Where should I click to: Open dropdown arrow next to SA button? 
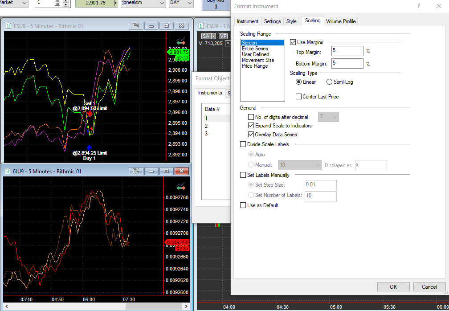213,36
